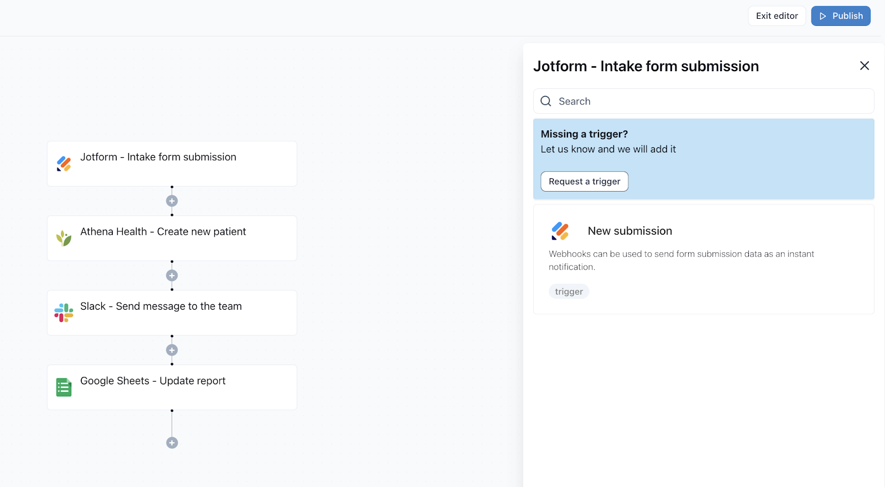This screenshot has width=885, height=487.
Task: Select the New submission trigger title
Action: click(x=630, y=231)
